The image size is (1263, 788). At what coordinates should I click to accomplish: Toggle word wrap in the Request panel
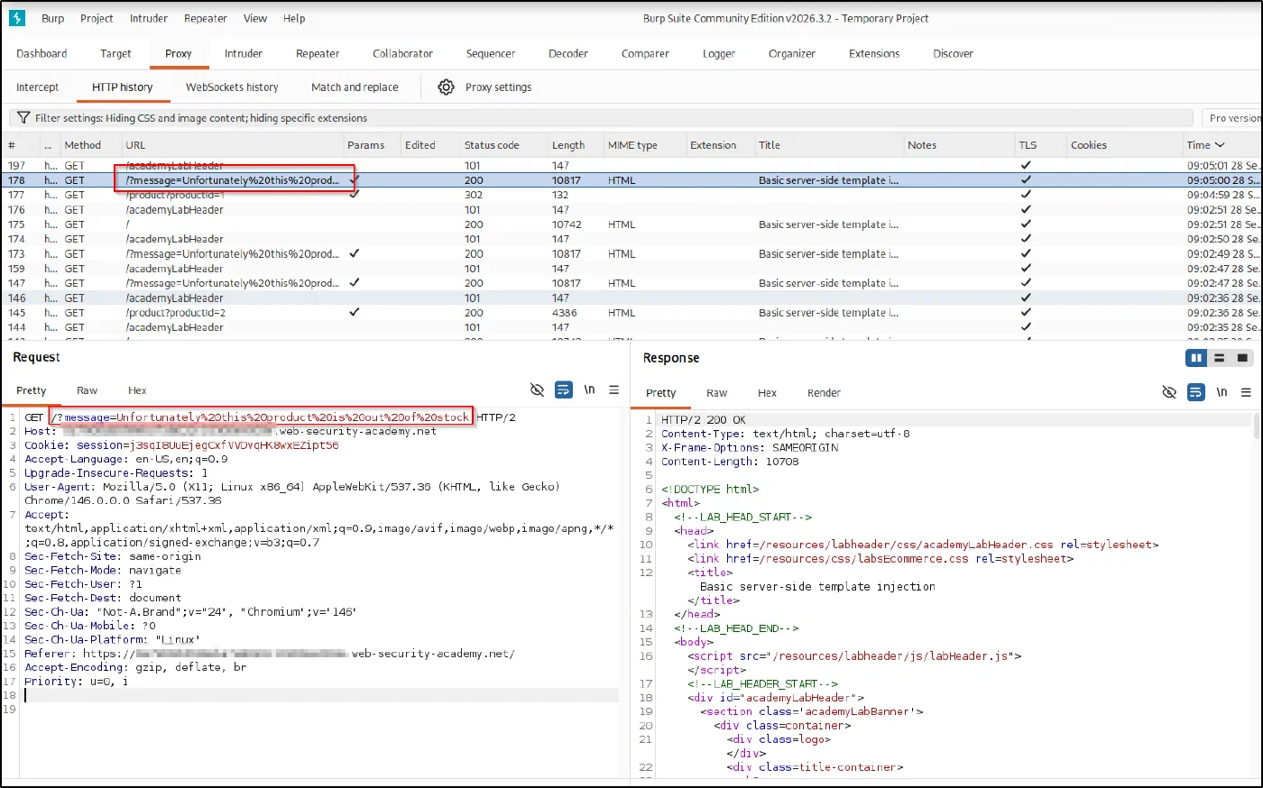click(x=564, y=390)
